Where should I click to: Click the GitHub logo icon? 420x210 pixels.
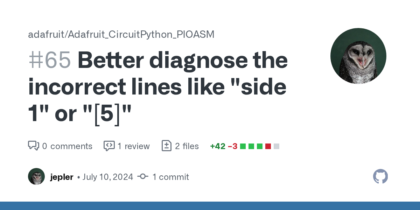point(380,177)
